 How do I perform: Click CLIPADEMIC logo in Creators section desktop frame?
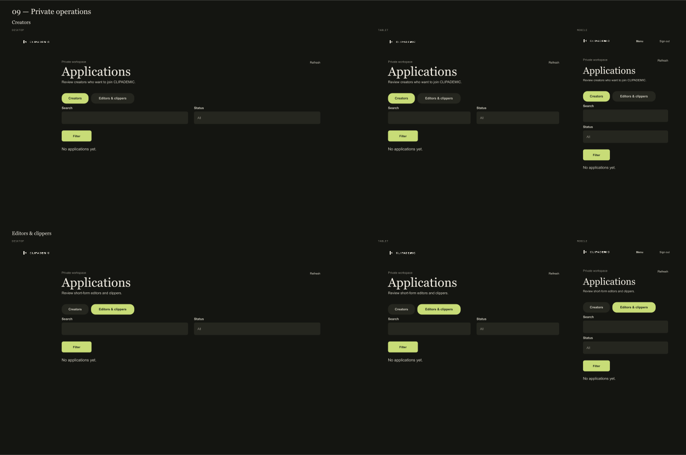[x=36, y=42]
